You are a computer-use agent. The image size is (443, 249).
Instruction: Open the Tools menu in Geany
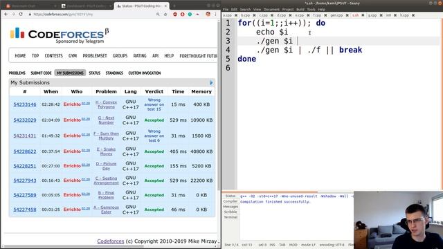coord(311,9)
